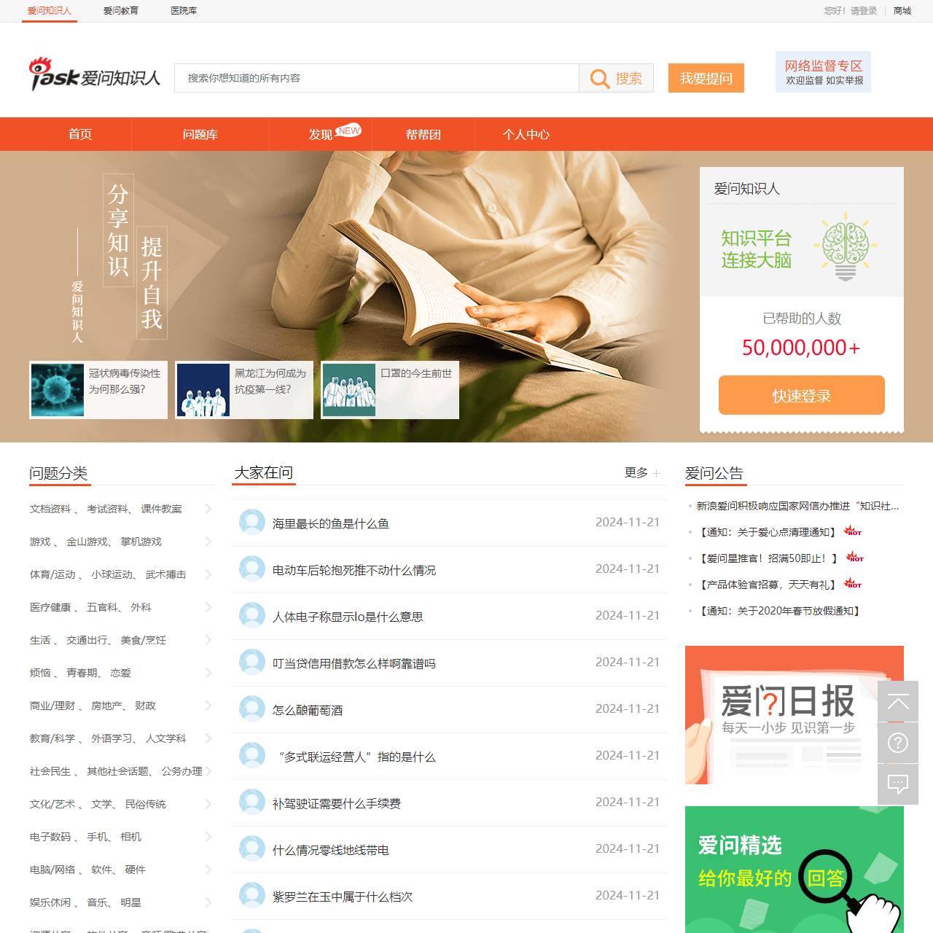Open the 个人中心 navigation tab
The height and width of the screenshot is (933, 933).
tap(526, 134)
